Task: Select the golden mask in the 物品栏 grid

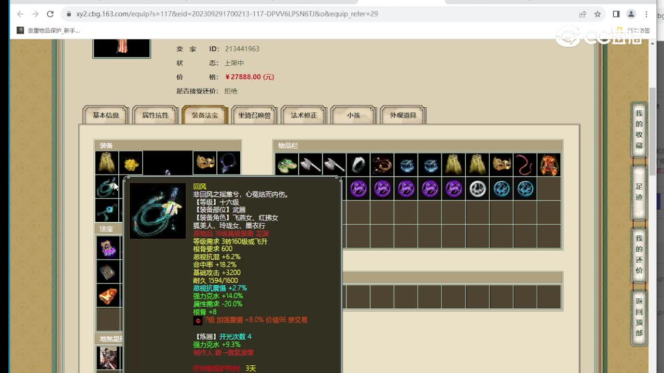Action: 501,164
